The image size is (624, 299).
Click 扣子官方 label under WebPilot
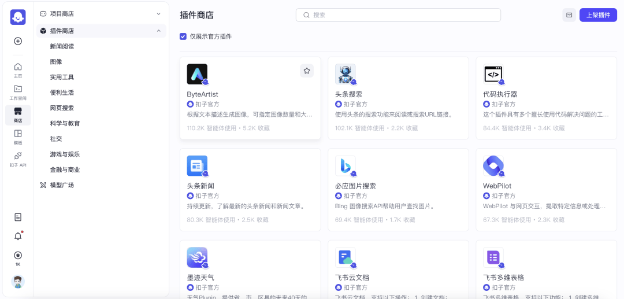[503, 196]
